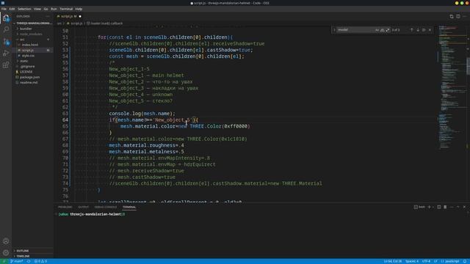Open the Explorer view in activity bar
The image size is (470, 264).
coord(6,18)
